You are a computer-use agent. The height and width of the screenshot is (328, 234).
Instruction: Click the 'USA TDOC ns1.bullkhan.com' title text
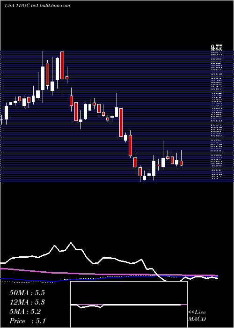pyautogui.click(x=37, y=6)
